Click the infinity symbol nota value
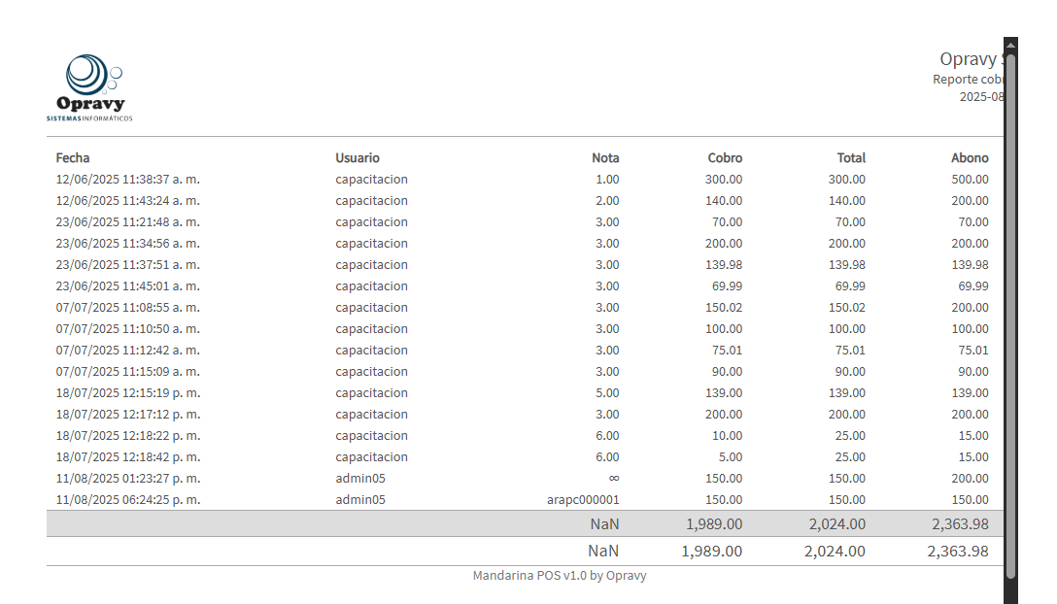Viewport: 1057px width, 604px height. 614,478
